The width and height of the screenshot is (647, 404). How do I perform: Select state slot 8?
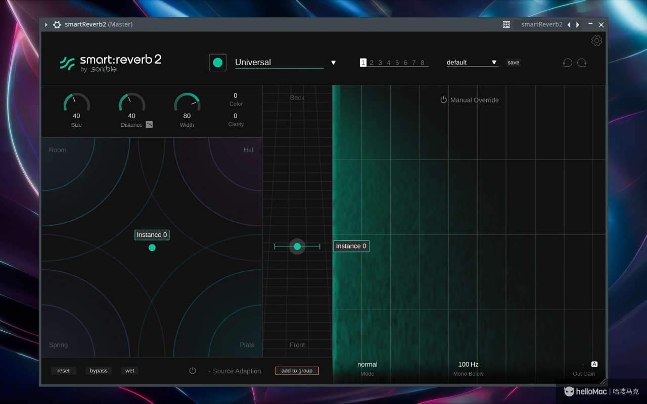[423, 63]
